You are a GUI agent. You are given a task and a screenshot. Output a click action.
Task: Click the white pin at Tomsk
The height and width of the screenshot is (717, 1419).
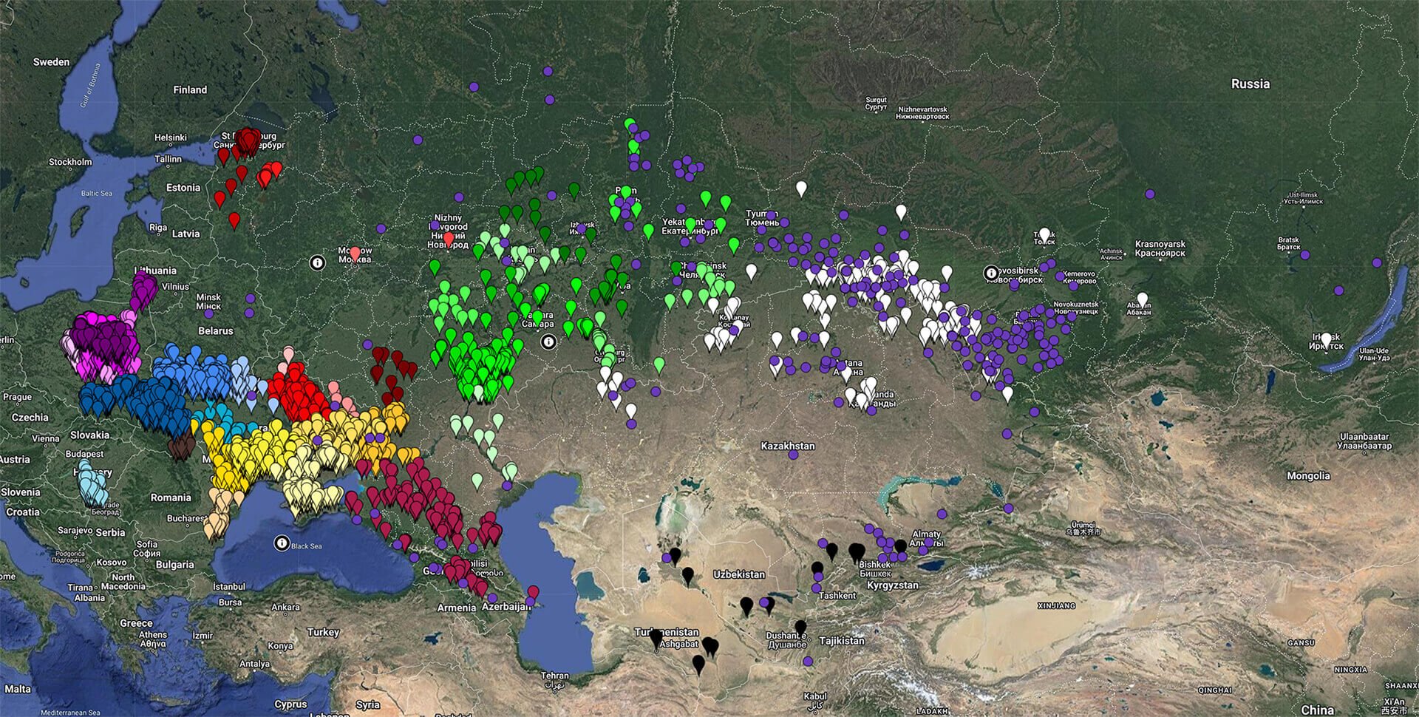click(x=1044, y=235)
